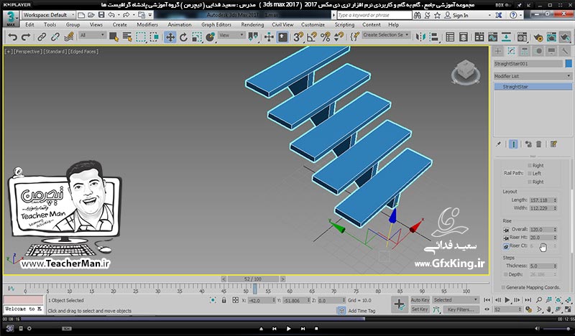The height and width of the screenshot is (336, 575).
Task: Activate the Select and Move tool
Action: 170,37
